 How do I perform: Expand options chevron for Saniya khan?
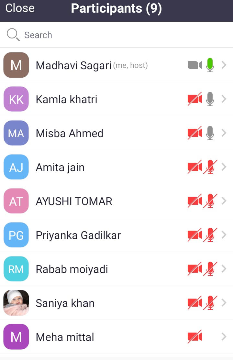[224, 303]
